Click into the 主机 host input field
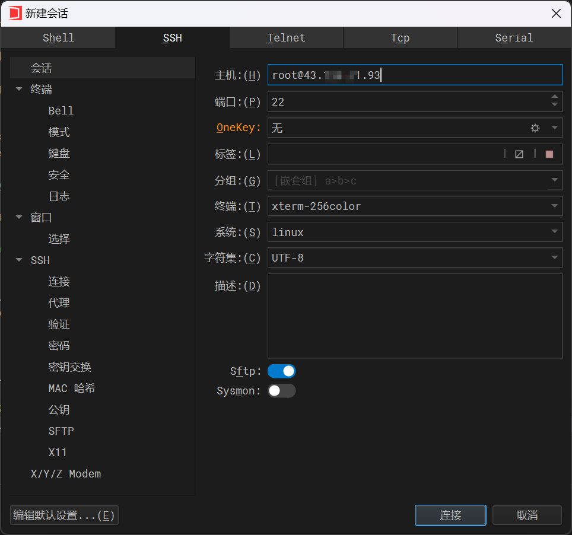Screen dimensions: 572x535 415,75
